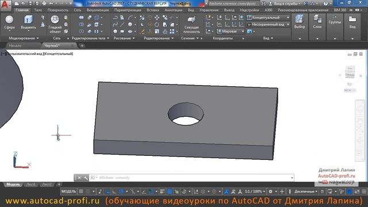Select the Сфера sphere tool
Viewport: 368px width, 207px height.
pos(9,22)
